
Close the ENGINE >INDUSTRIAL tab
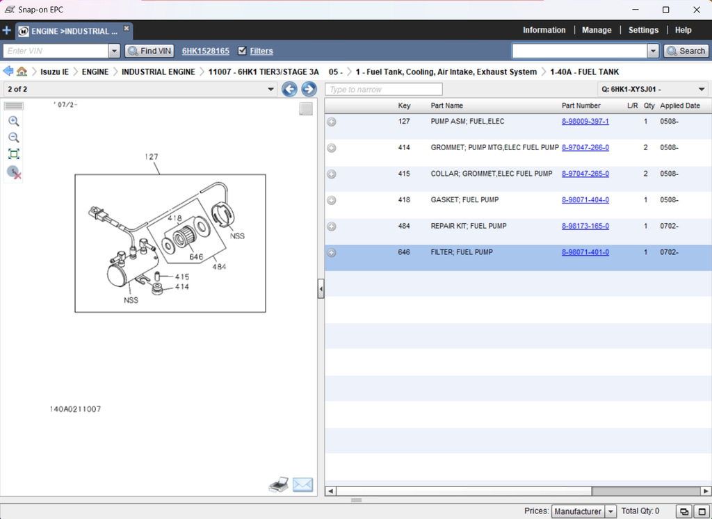tap(127, 28)
